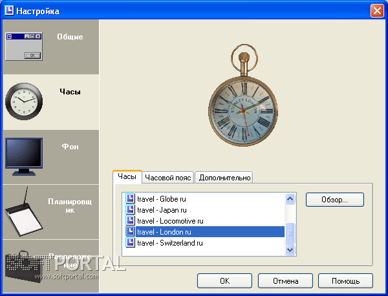This screenshot has height=296, width=388.
Task: Select the Часы wall clock icon
Action: tap(24, 101)
